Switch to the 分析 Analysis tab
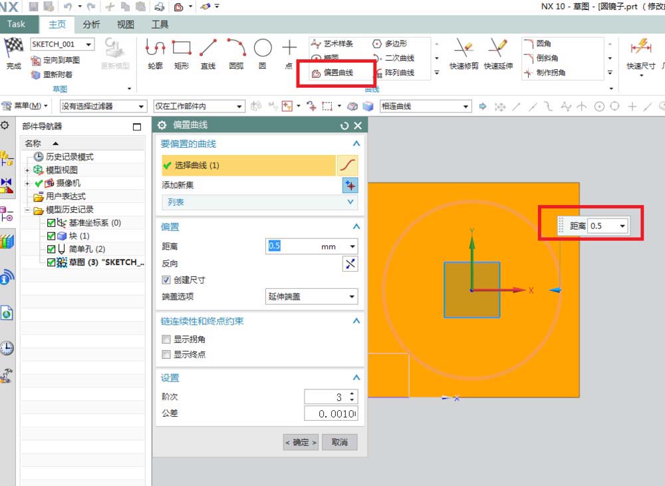Screen dimensions: 665x486 click(x=92, y=24)
